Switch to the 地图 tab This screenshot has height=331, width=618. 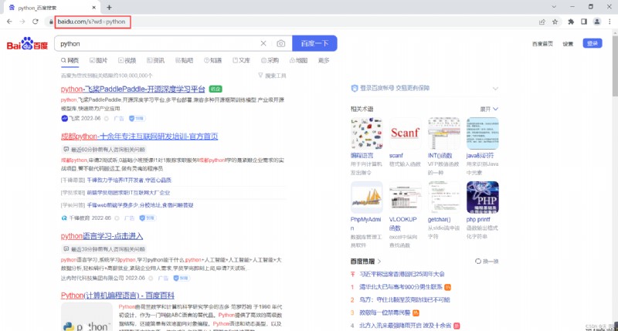298,61
